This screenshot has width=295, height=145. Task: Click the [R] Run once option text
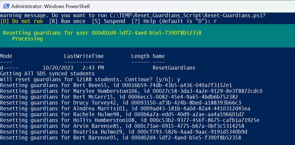tap(67, 21)
